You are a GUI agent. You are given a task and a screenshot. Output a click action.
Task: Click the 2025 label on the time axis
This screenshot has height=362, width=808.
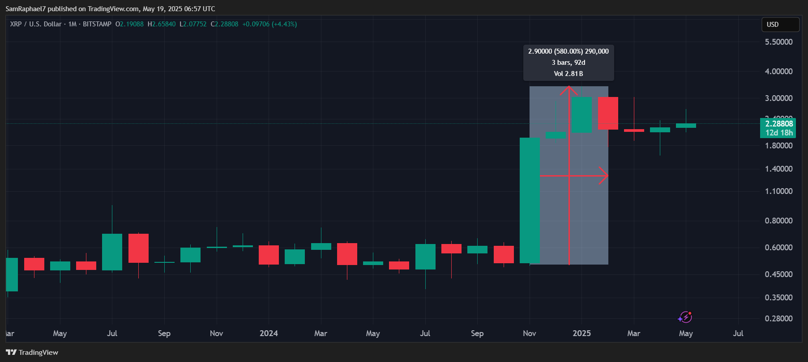pyautogui.click(x=581, y=333)
